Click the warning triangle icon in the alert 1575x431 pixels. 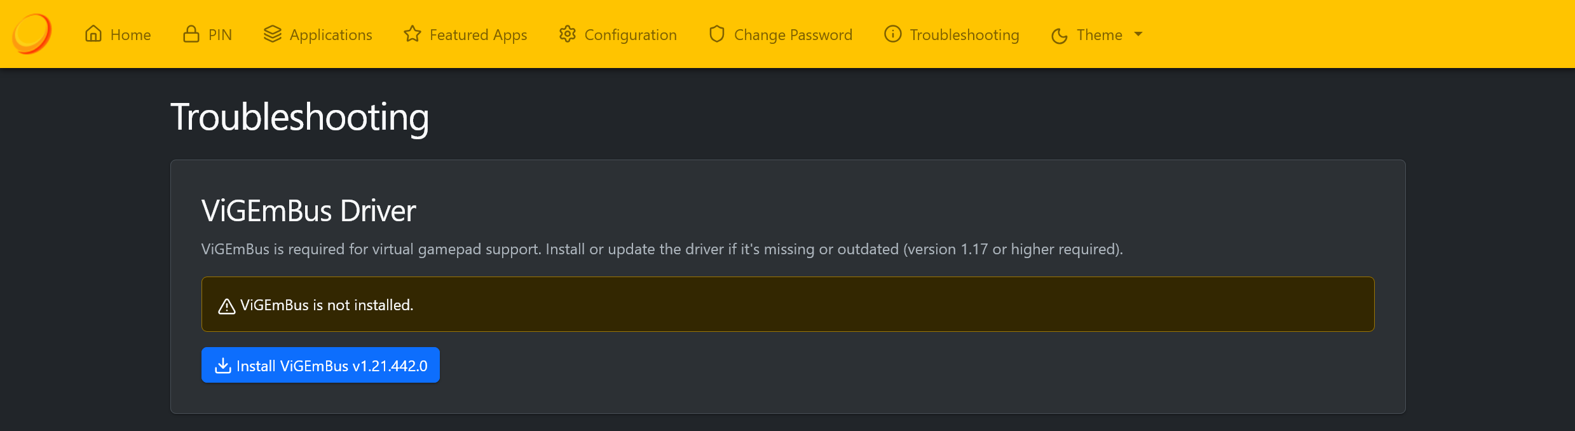[x=227, y=306]
